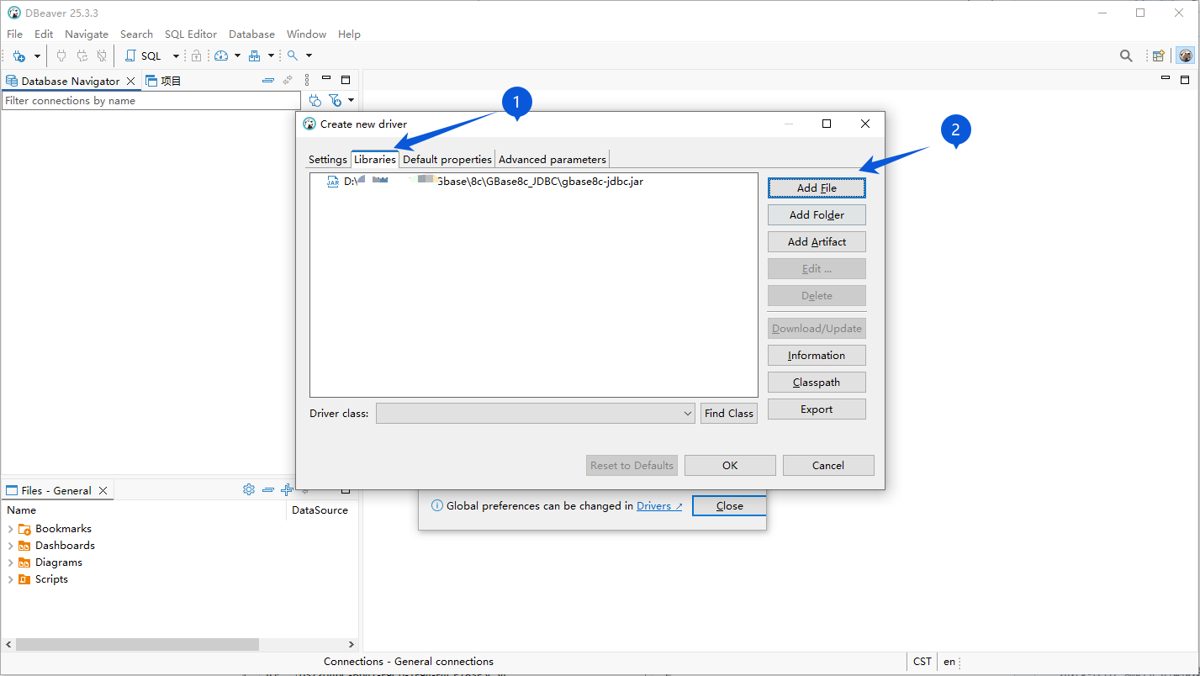Click the Export button
The height and width of the screenshot is (676, 1200).
[x=817, y=409]
